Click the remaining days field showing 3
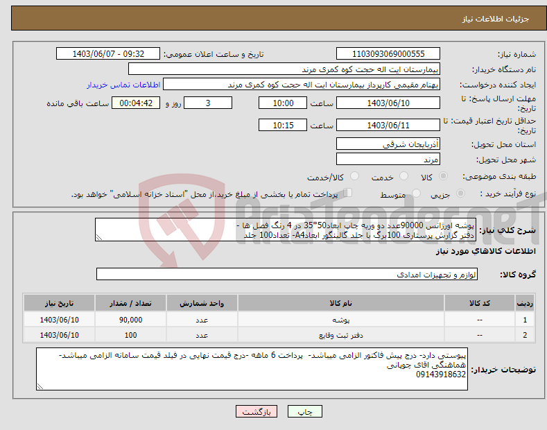Viewport: 547px width, 430px height. pyautogui.click(x=208, y=103)
